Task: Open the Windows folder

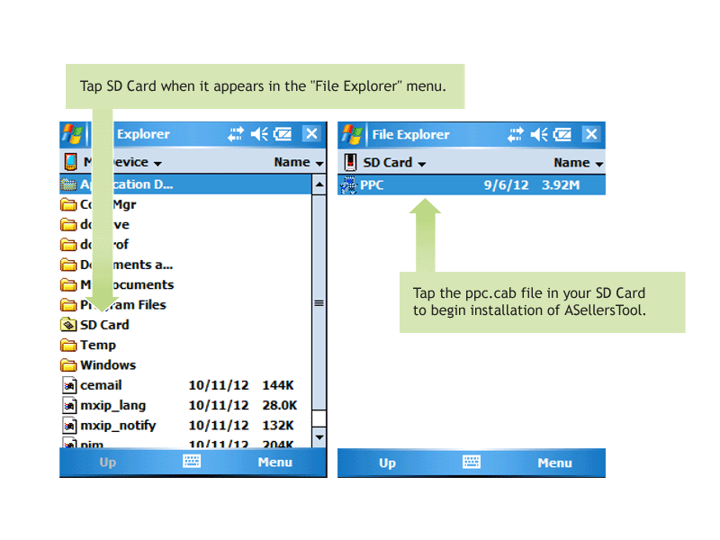Action: (x=98, y=365)
